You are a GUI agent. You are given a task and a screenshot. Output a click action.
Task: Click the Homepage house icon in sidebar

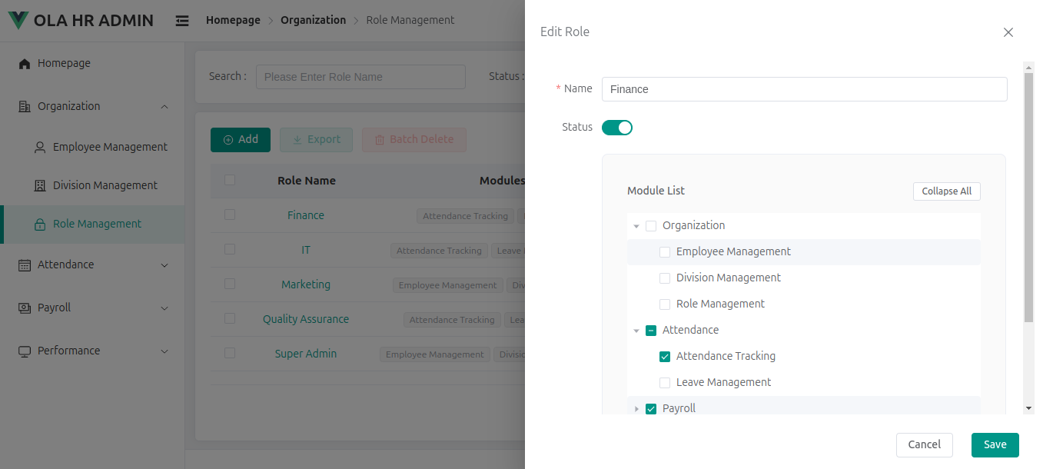point(25,63)
